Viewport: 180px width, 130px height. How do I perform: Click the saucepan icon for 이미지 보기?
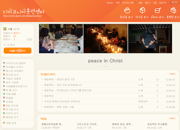158,10
